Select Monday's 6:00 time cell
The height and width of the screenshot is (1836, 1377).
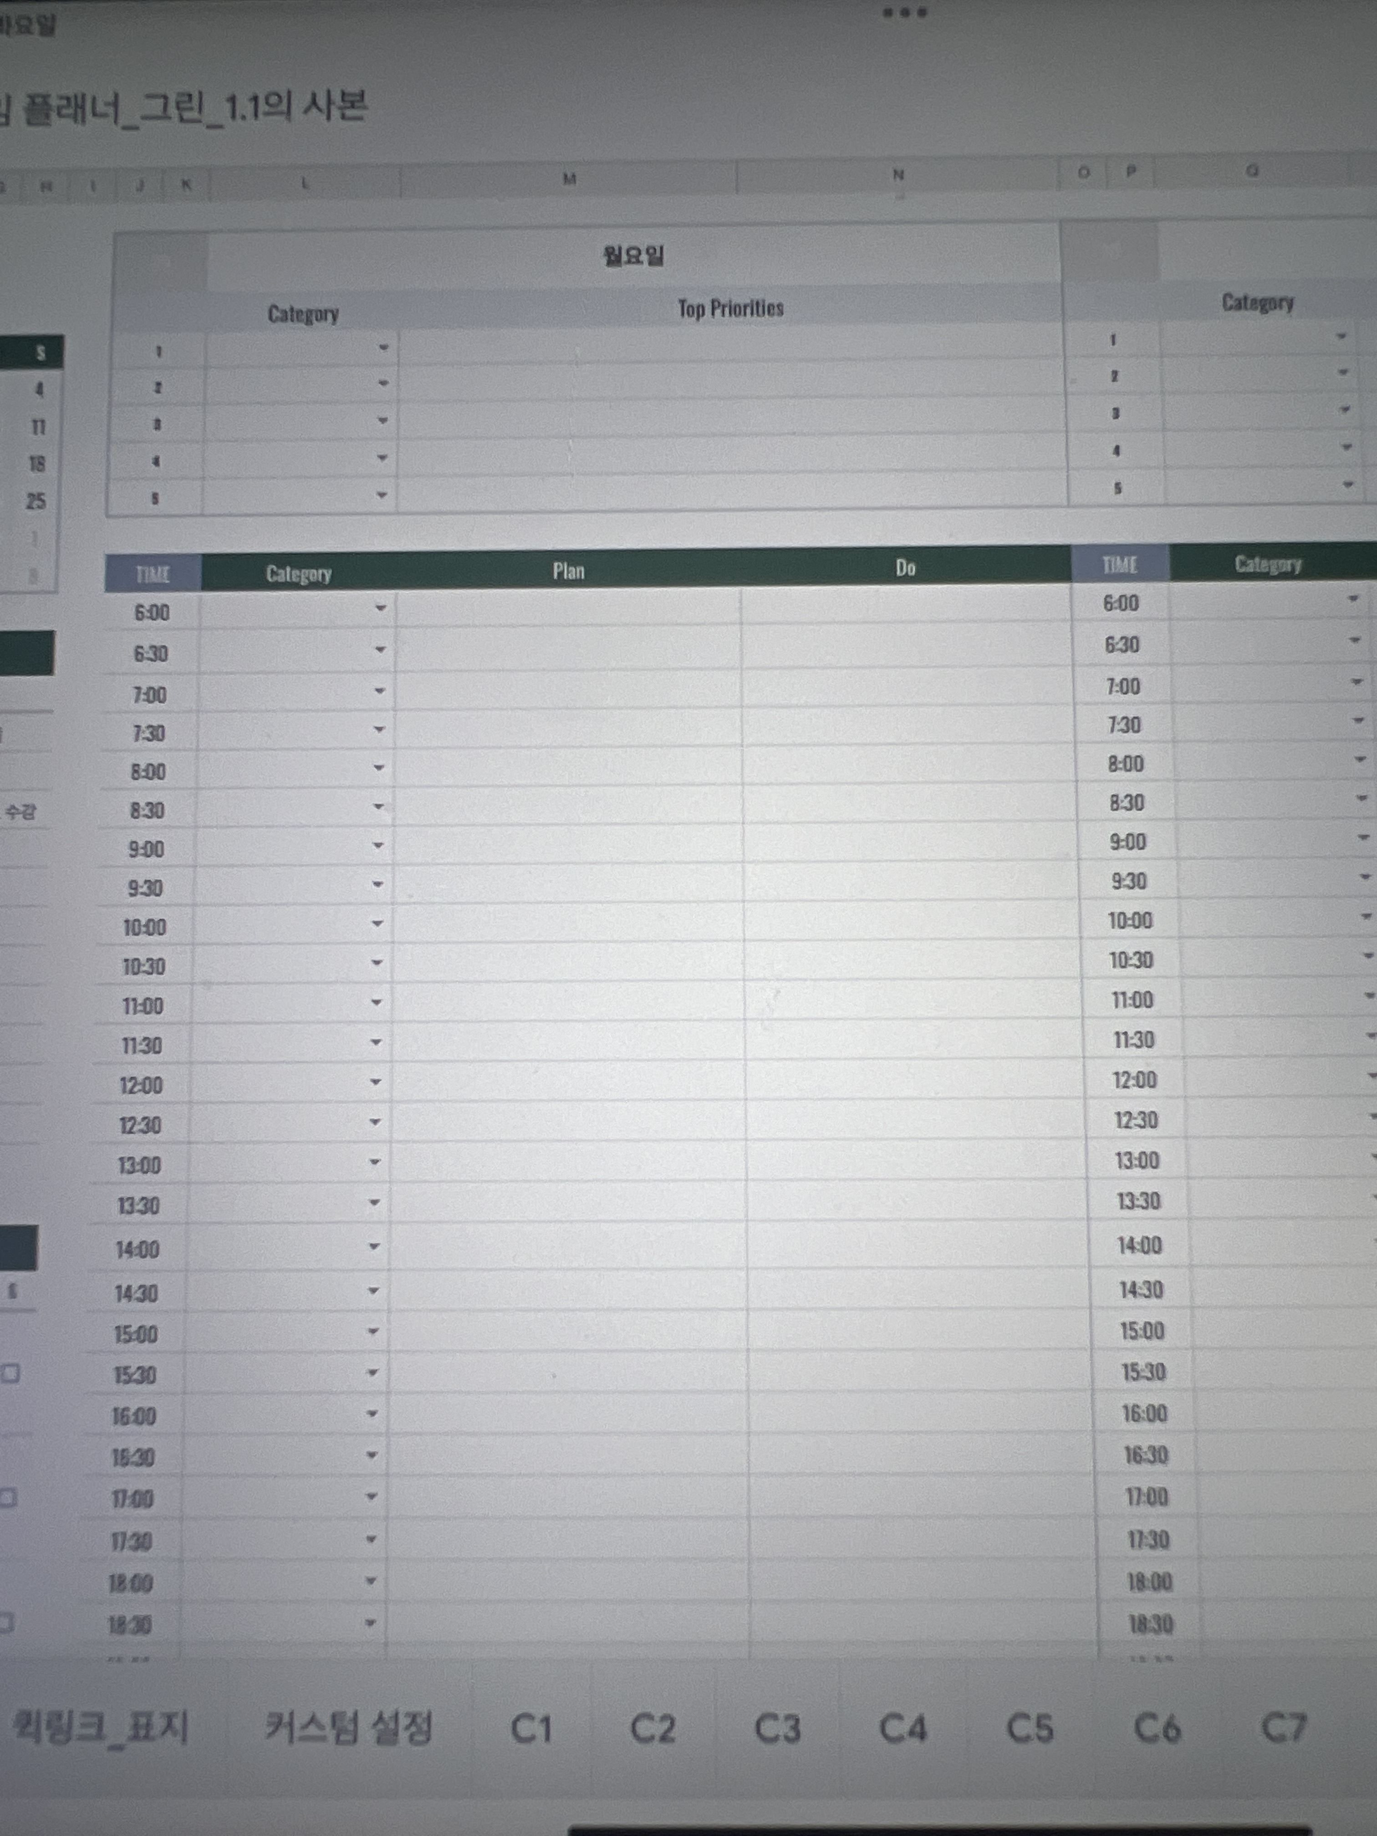152,612
